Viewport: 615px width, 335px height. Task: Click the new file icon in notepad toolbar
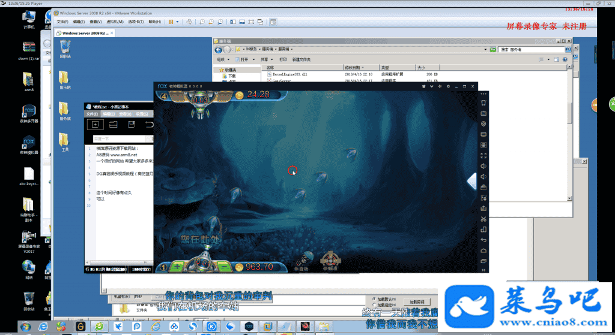[94, 124]
